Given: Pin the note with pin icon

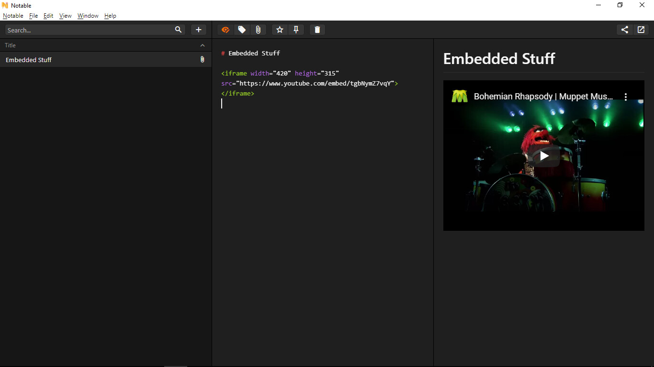Looking at the screenshot, I should [x=296, y=30].
